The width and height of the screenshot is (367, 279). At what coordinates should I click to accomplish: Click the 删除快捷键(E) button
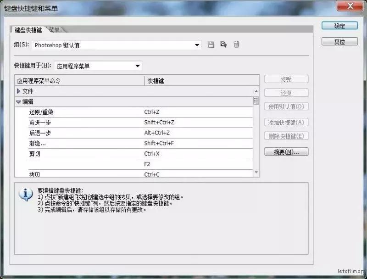pyautogui.click(x=286, y=135)
